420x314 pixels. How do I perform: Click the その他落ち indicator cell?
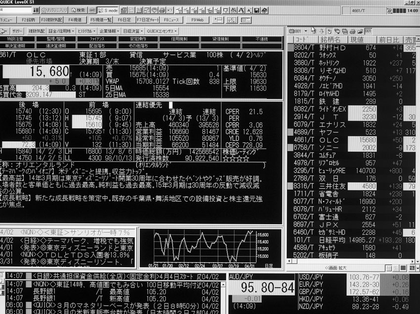[x=138, y=46]
